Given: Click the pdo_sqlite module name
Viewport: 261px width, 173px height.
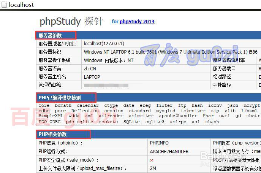Looking at the screenshot, I should point(79,122).
